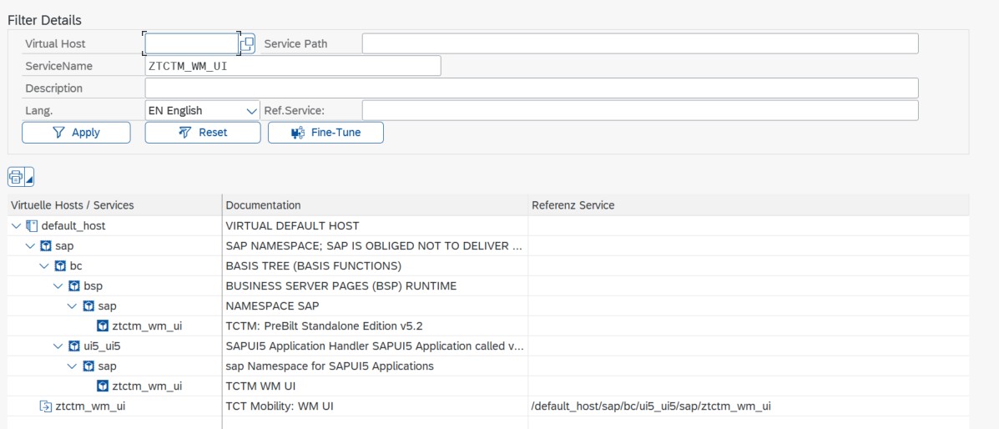Image resolution: width=999 pixels, height=429 pixels.
Task: Collapse the ui5_ui5 tree node
Action: (x=58, y=346)
